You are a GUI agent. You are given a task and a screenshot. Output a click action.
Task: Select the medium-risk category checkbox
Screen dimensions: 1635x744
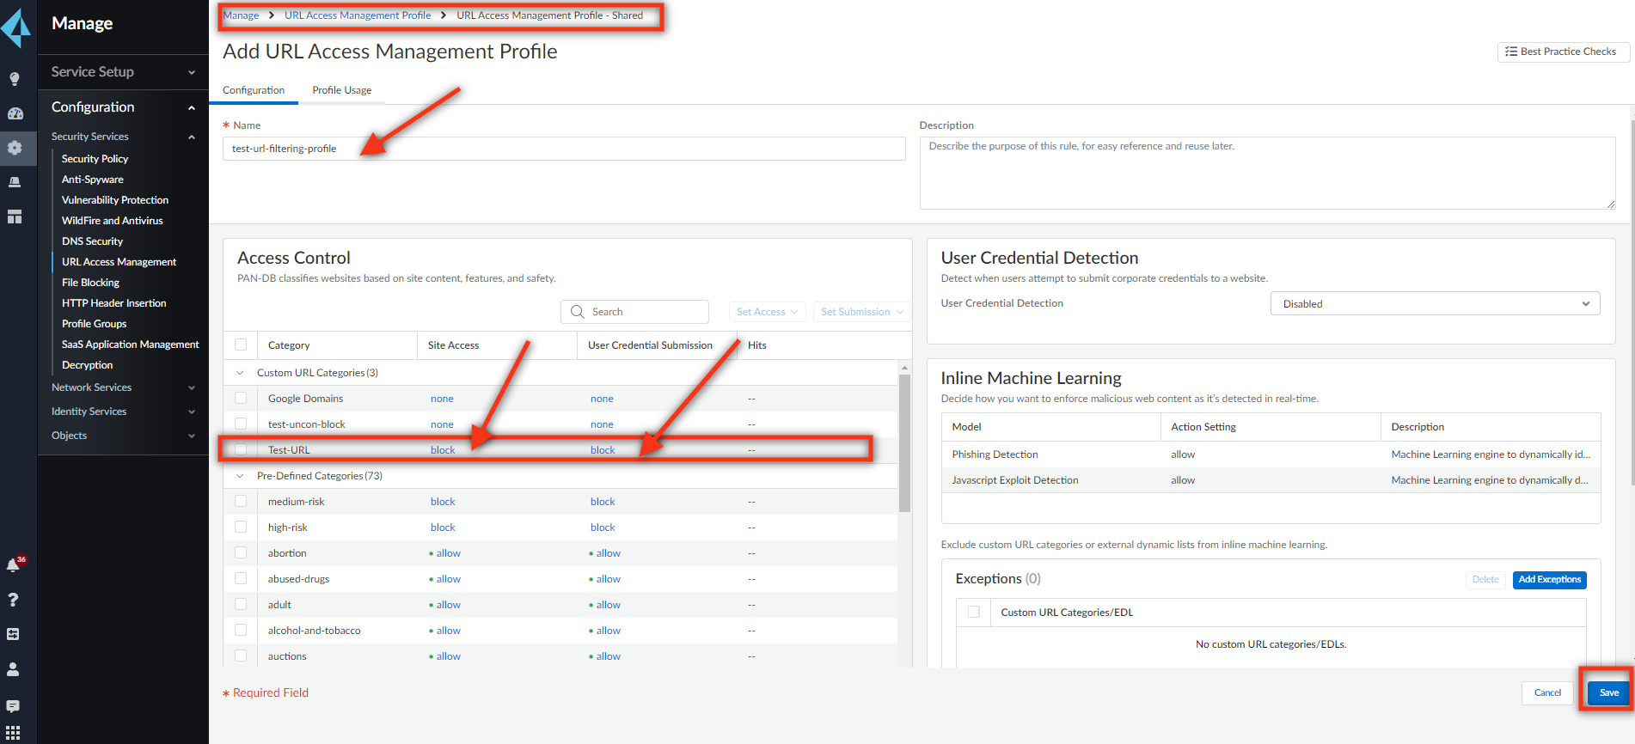[241, 501]
